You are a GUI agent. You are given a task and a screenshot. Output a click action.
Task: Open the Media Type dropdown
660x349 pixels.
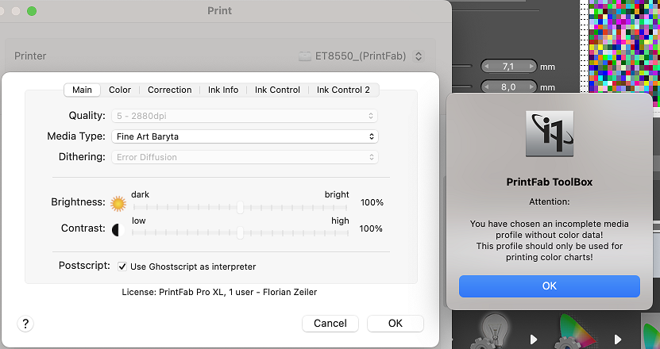(x=245, y=136)
